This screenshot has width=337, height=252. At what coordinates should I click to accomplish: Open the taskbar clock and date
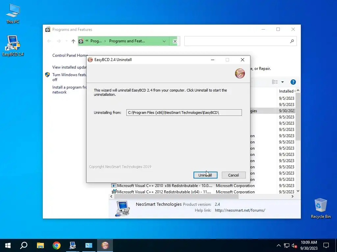pyautogui.click(x=309, y=245)
